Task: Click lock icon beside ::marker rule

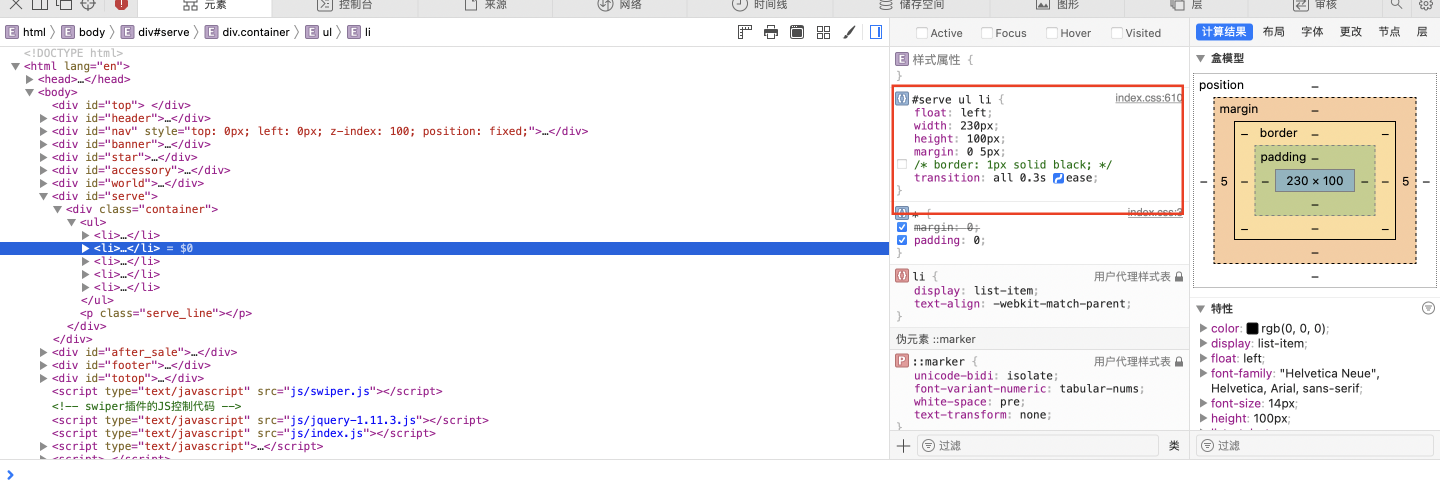Action: coord(1179,361)
